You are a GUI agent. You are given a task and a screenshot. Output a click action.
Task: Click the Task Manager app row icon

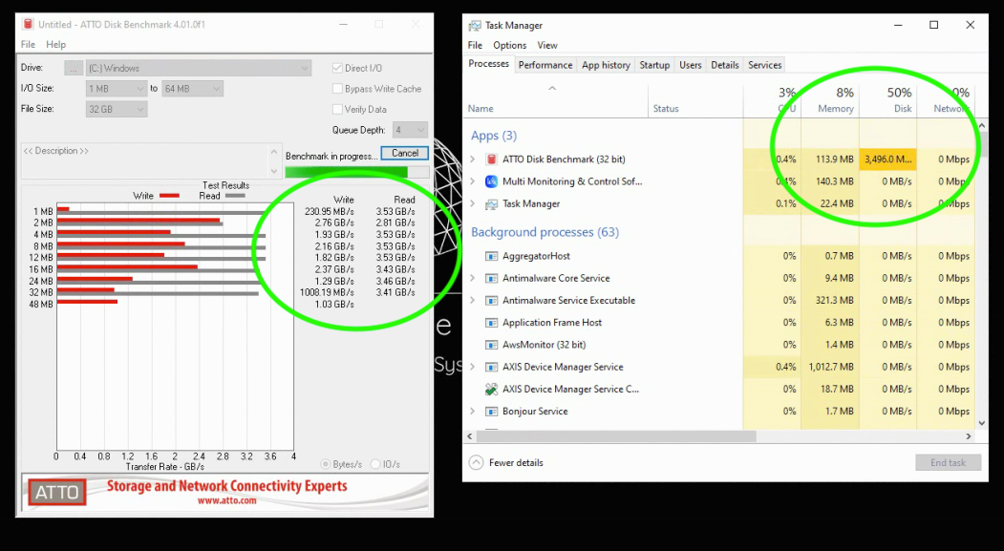tap(491, 204)
